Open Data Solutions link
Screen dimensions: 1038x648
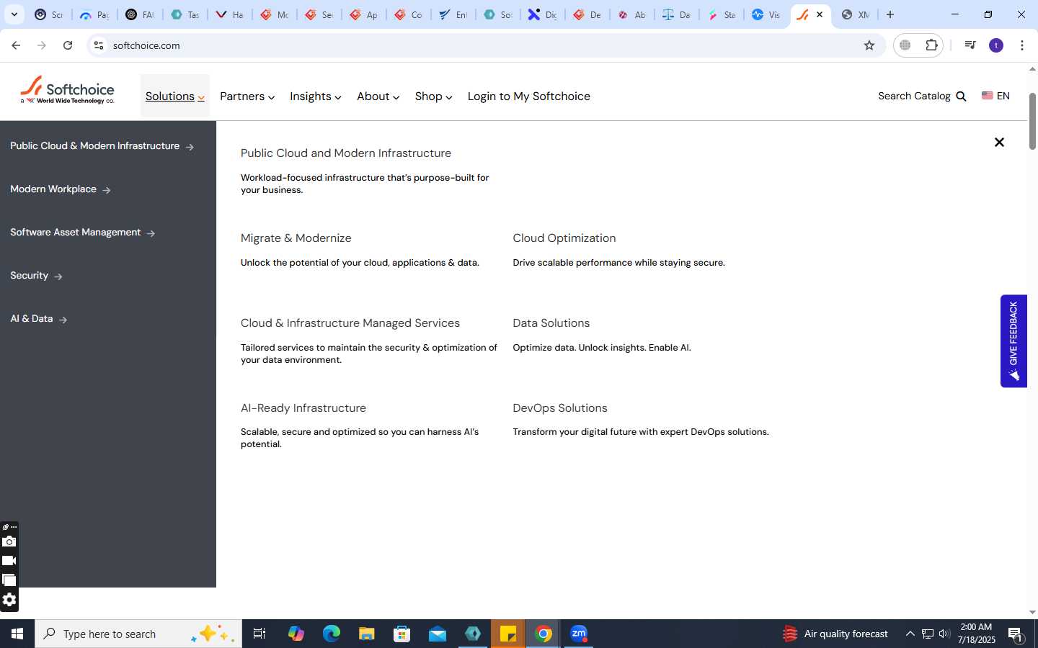point(551,323)
